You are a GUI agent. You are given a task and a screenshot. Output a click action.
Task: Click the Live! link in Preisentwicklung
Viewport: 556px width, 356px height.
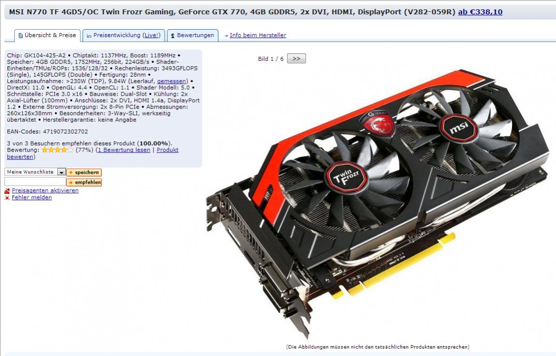coord(151,36)
